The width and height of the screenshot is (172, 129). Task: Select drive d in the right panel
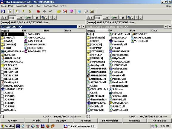106,18
